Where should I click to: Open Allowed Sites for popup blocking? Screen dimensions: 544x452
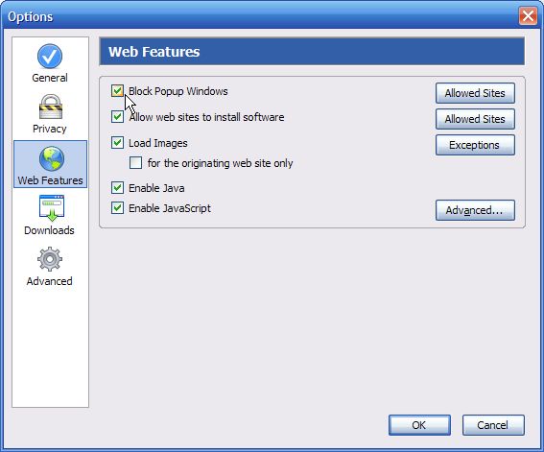pos(475,93)
